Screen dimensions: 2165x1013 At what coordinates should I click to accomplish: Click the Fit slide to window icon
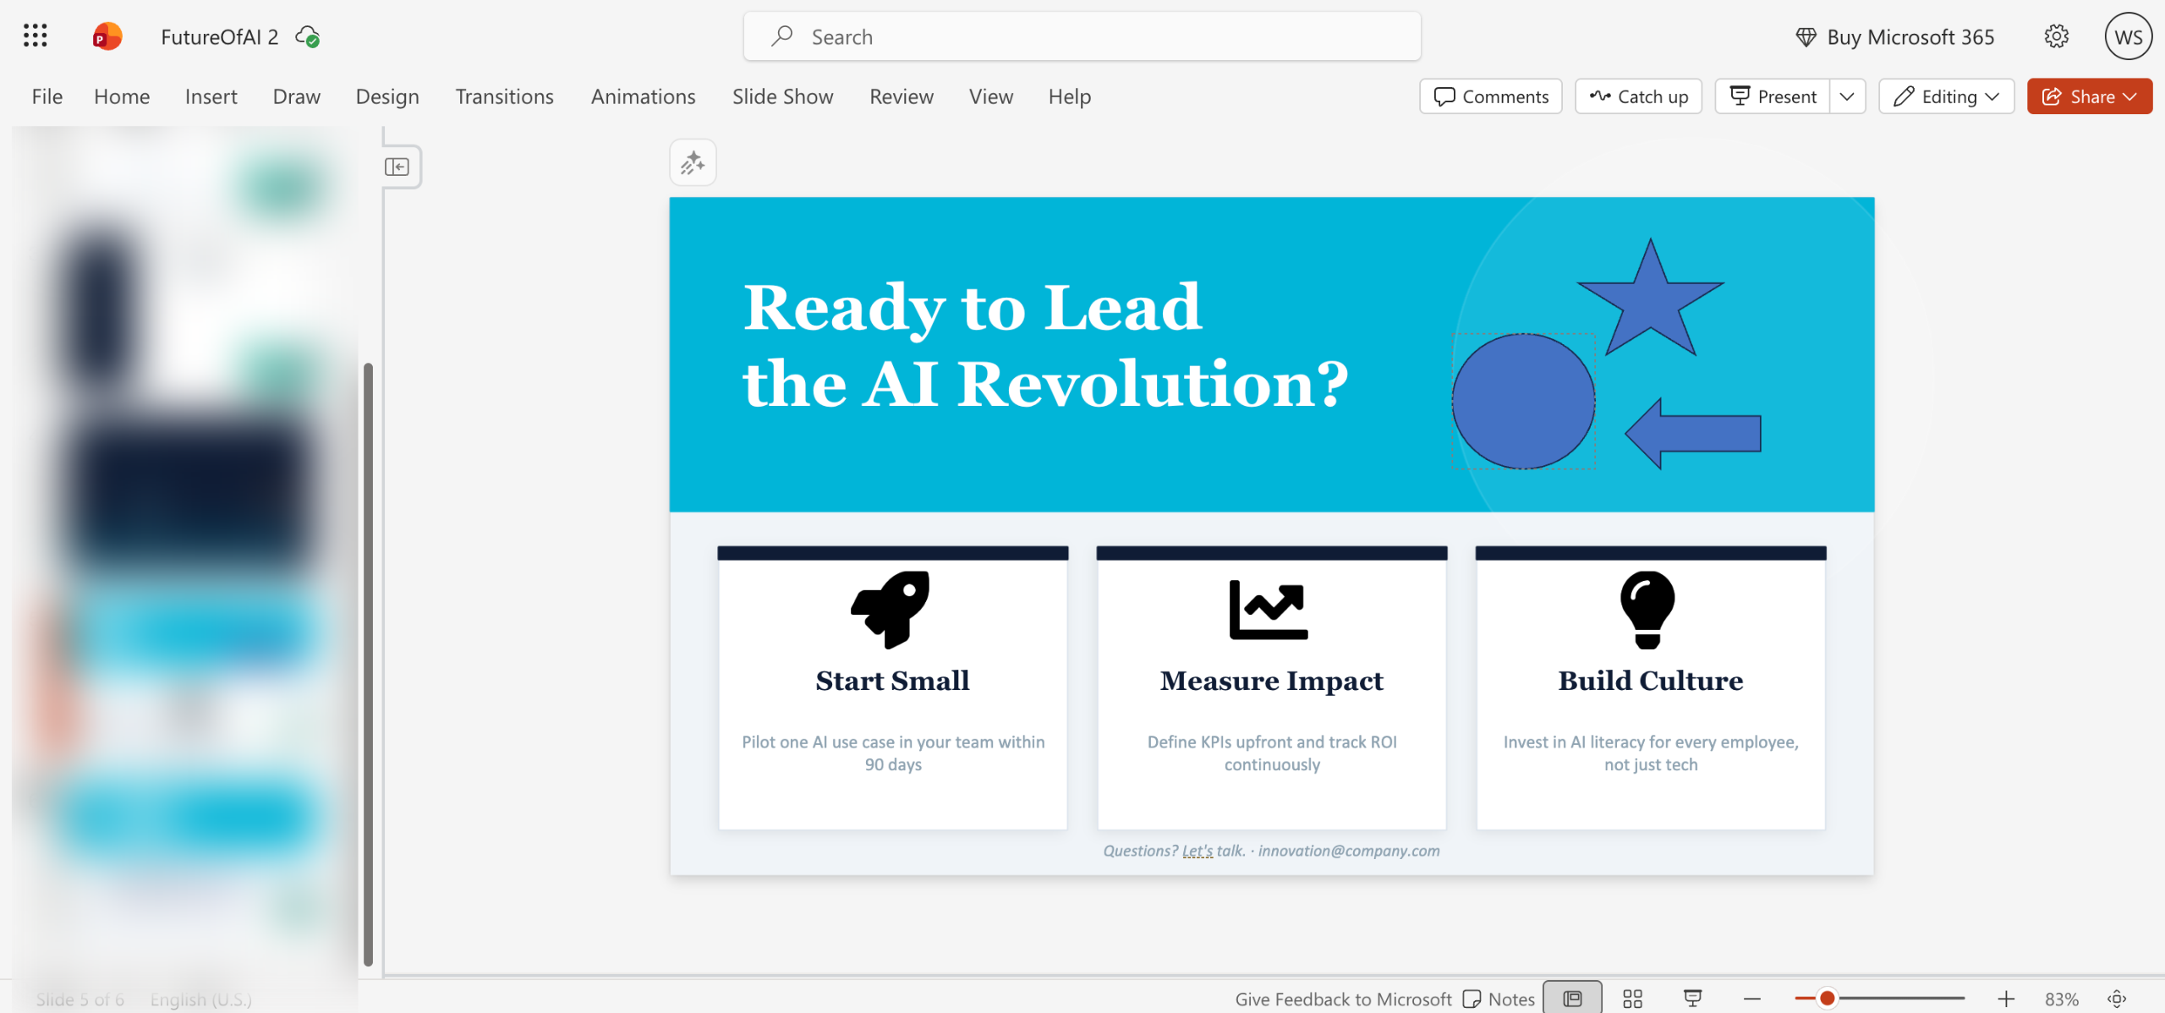(2117, 999)
